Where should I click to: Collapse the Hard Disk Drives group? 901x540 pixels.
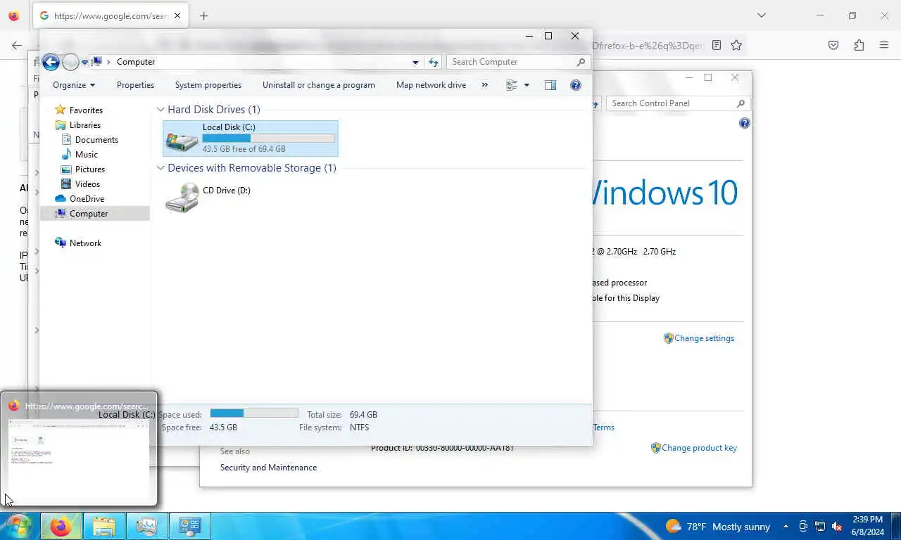pos(160,110)
